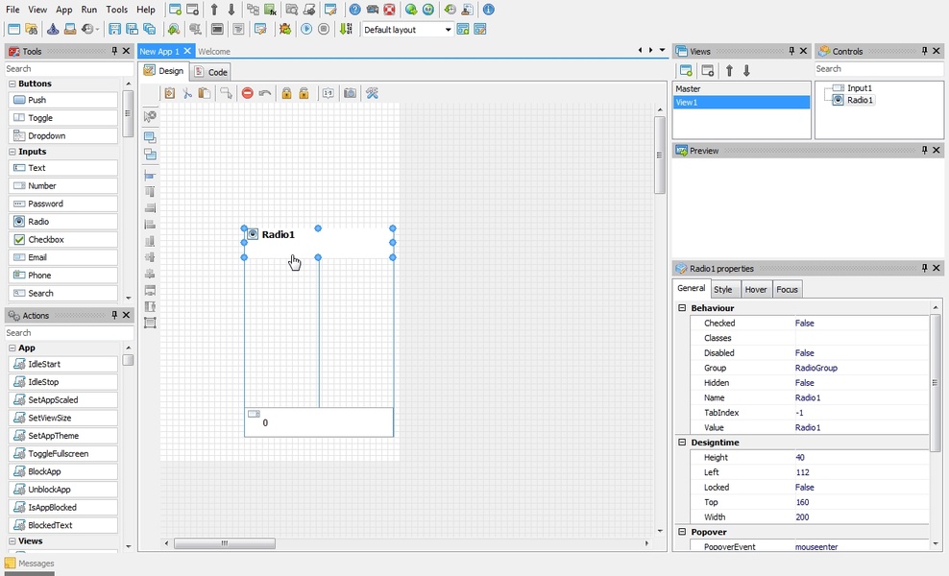Image resolution: width=949 pixels, height=576 pixels.
Task: Click the move view up arrow in Views panel
Action: [x=729, y=70]
